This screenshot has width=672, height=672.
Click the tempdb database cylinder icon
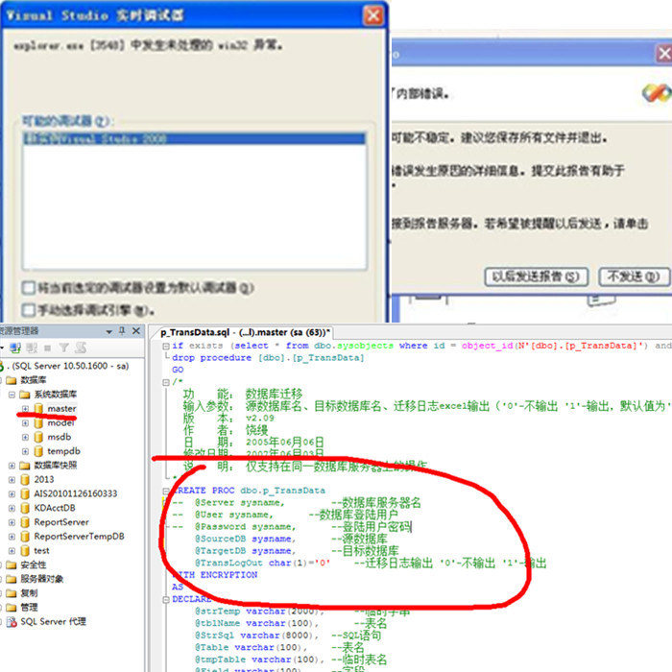click(x=38, y=451)
